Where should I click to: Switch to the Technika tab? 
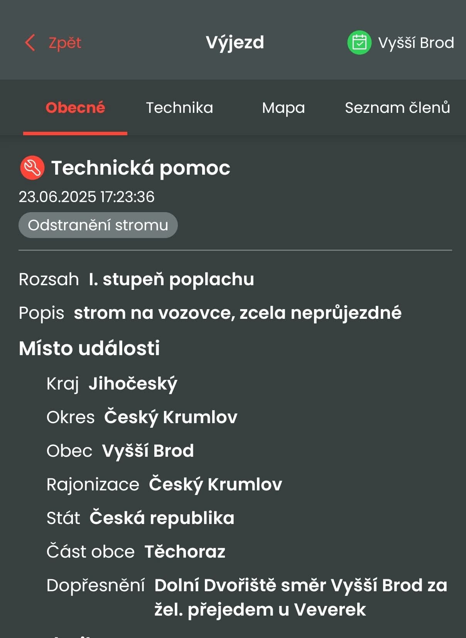tap(179, 107)
